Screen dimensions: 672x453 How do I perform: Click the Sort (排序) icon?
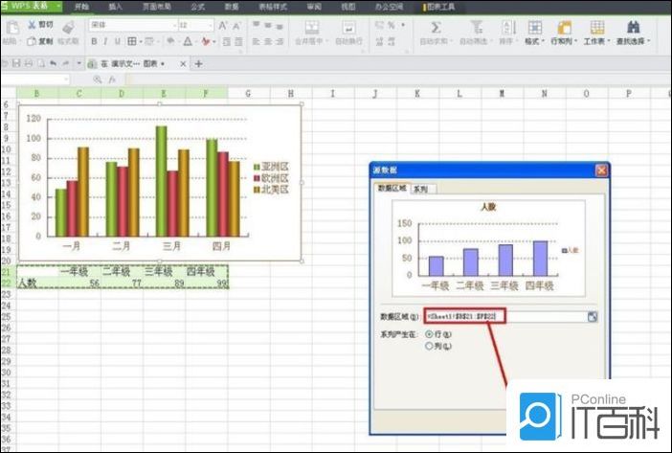pos(508,28)
